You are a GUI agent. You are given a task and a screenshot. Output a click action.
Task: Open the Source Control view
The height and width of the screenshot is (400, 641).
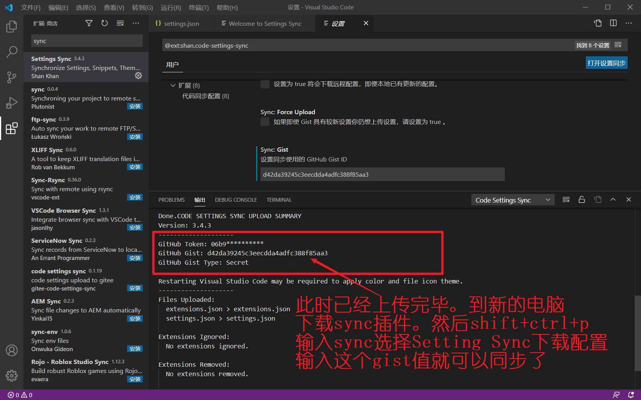click(12, 77)
